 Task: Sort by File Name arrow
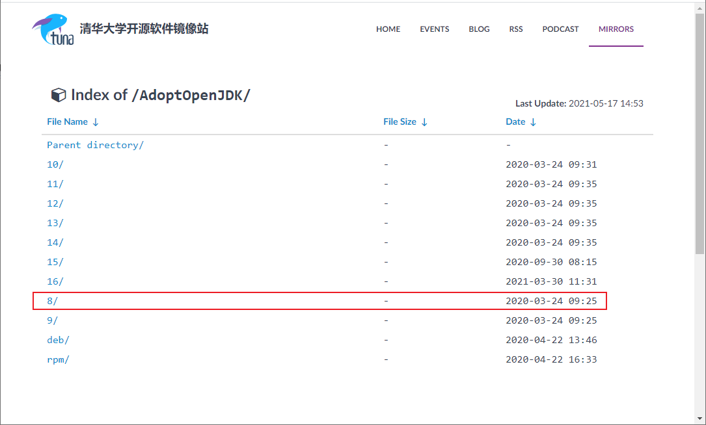pos(96,122)
